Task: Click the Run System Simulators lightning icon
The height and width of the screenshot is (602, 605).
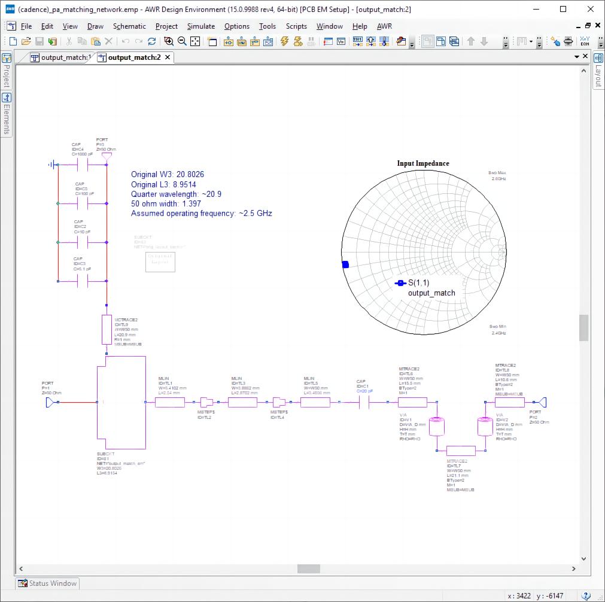Action: click(298, 41)
